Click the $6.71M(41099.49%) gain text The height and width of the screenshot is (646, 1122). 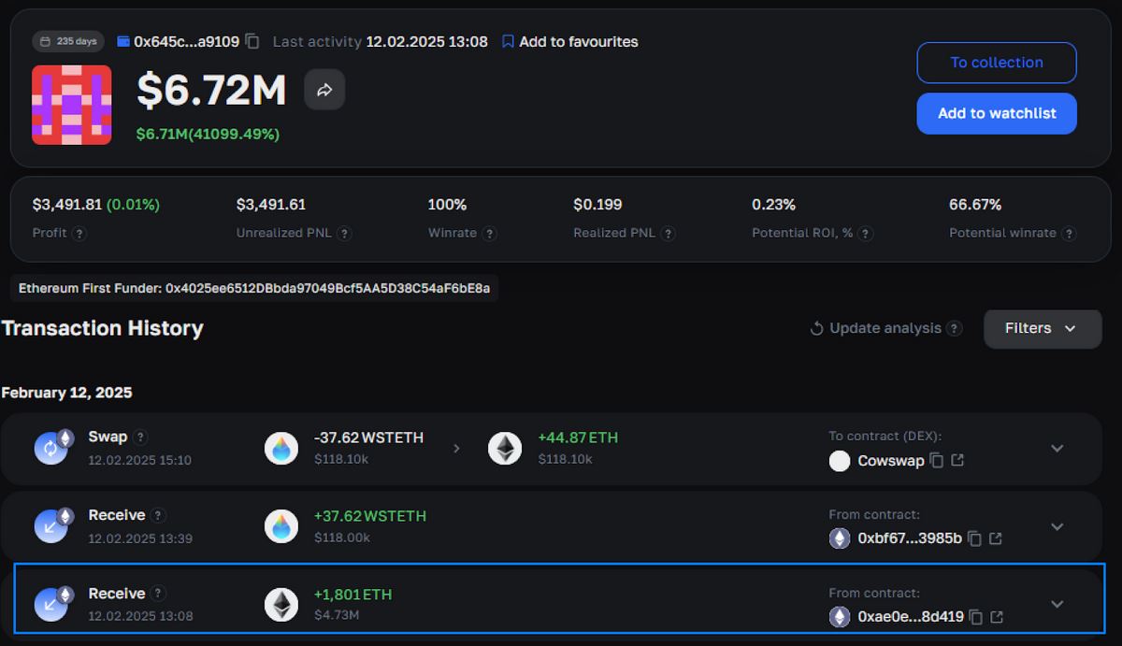pyautogui.click(x=208, y=134)
